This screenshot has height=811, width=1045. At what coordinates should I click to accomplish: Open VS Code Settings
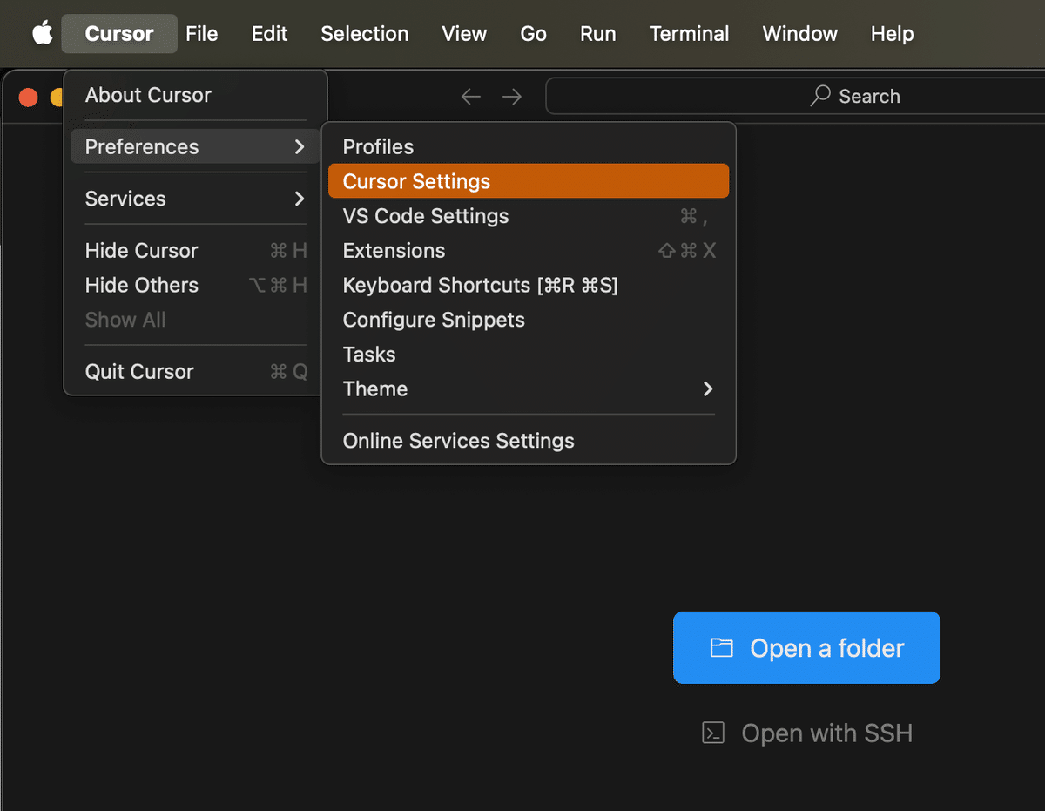pyautogui.click(x=529, y=216)
